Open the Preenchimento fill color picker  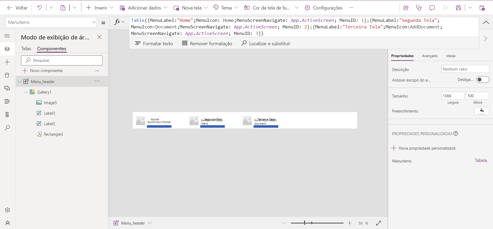coord(481,111)
